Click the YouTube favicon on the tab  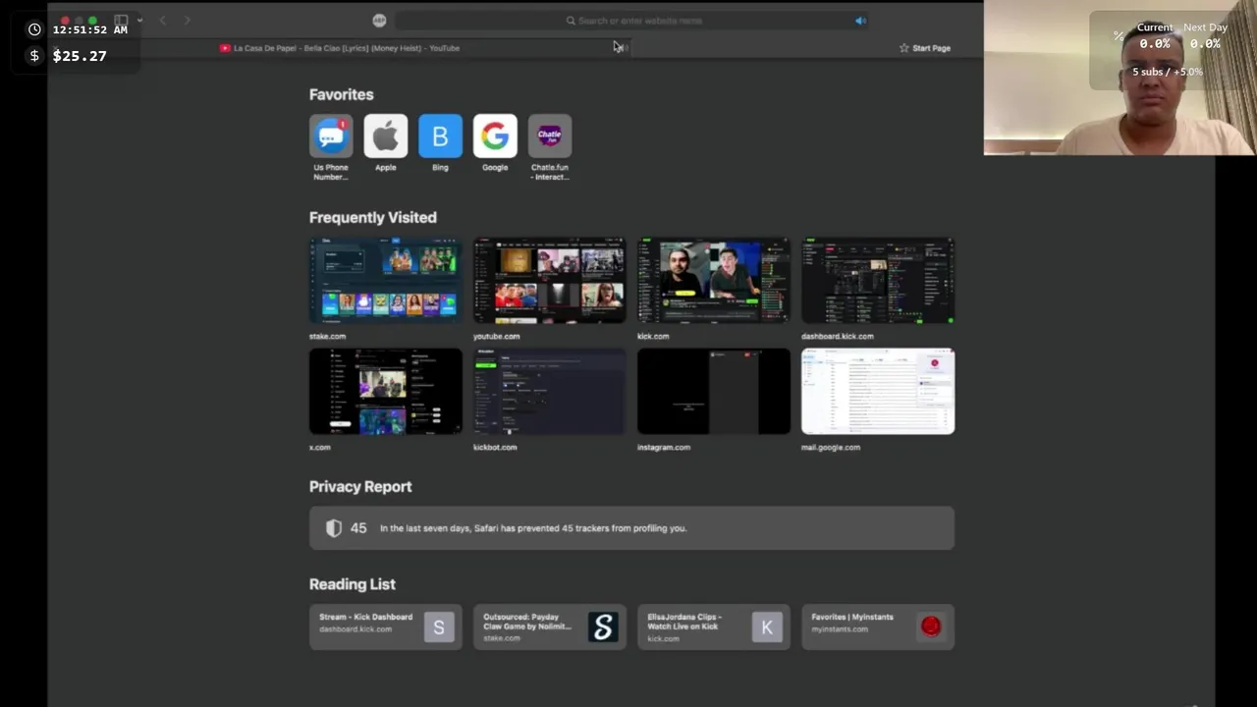[225, 47]
